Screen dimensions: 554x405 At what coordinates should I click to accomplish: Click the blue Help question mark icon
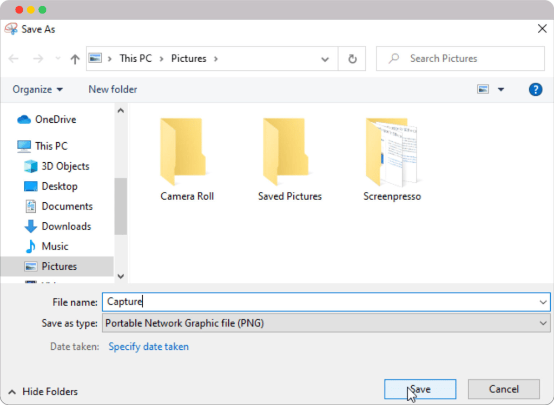coord(535,90)
